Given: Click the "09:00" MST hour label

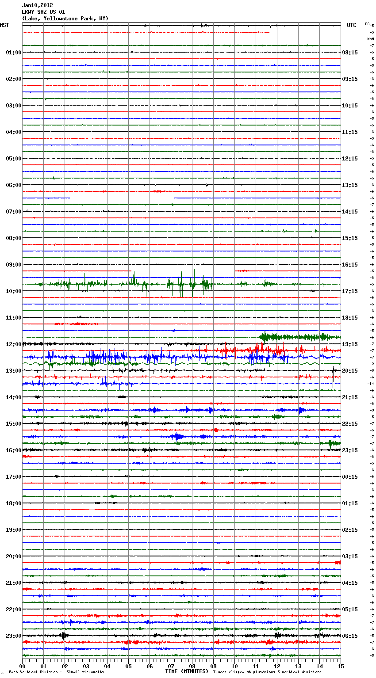Looking at the screenshot, I should click(14, 265).
